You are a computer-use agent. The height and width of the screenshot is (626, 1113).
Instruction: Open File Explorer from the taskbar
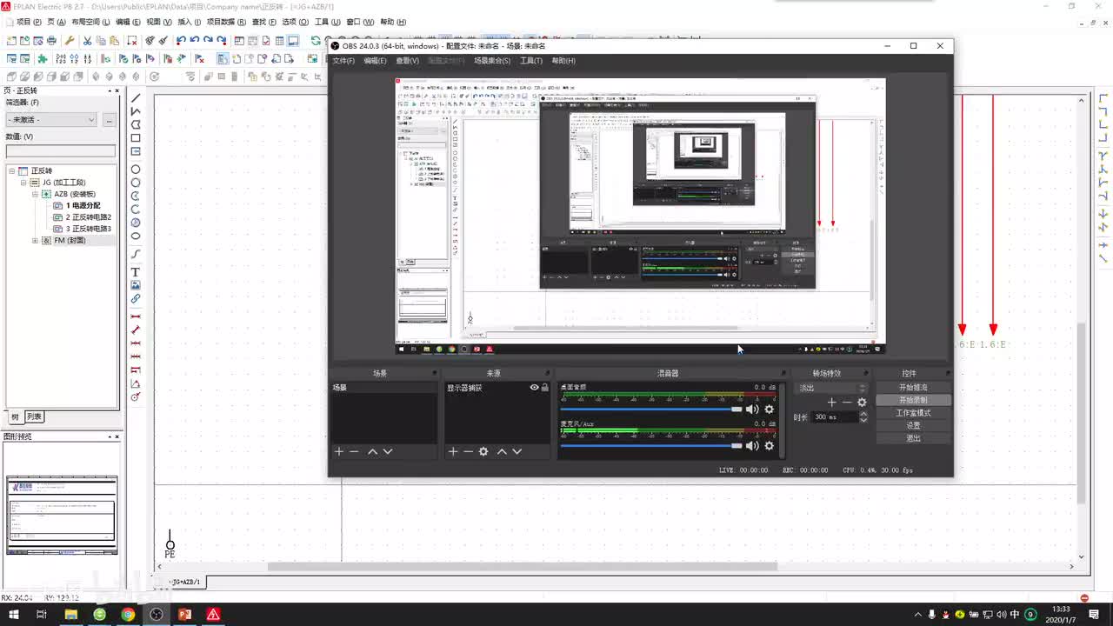tap(70, 615)
